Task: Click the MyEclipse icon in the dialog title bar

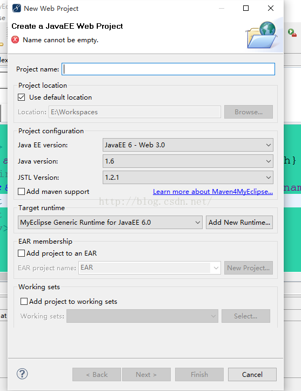Action: point(16,8)
